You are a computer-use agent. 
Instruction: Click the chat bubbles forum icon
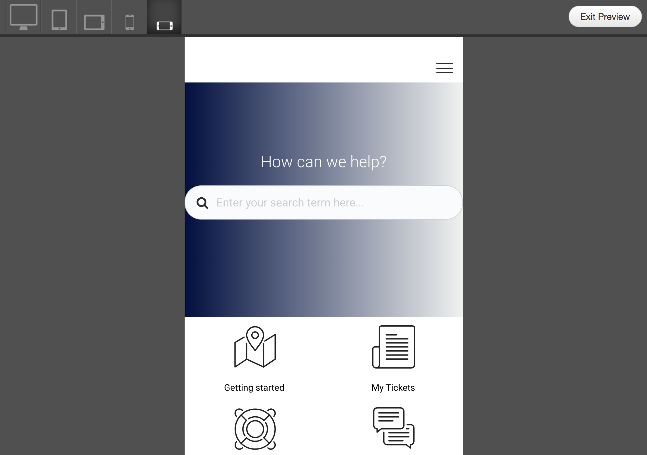tap(394, 427)
